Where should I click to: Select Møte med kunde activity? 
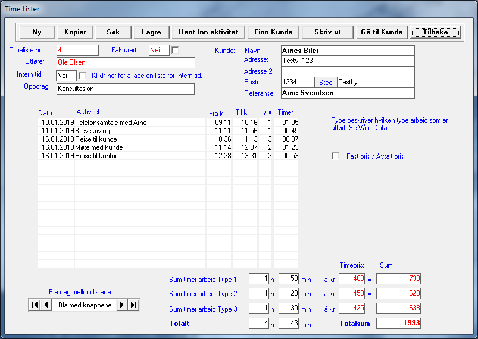click(x=140, y=147)
